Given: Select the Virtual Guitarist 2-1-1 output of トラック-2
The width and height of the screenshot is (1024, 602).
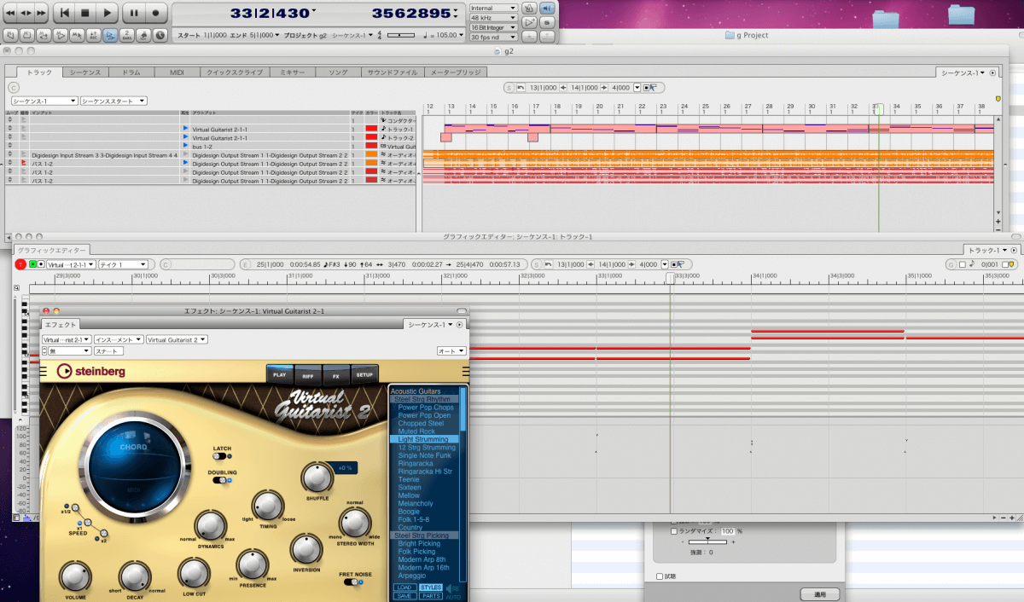Looking at the screenshot, I should (220, 137).
